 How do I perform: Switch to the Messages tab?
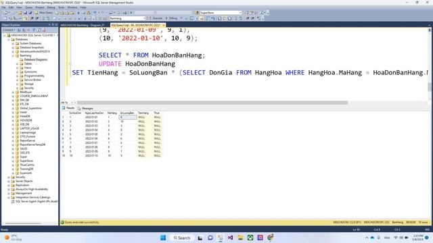[85, 108]
